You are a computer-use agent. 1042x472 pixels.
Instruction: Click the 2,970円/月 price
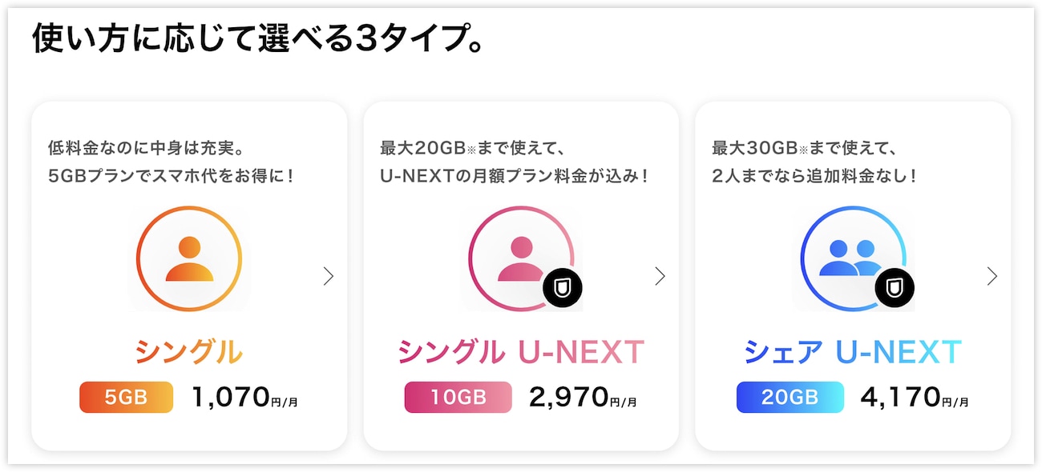(x=583, y=397)
